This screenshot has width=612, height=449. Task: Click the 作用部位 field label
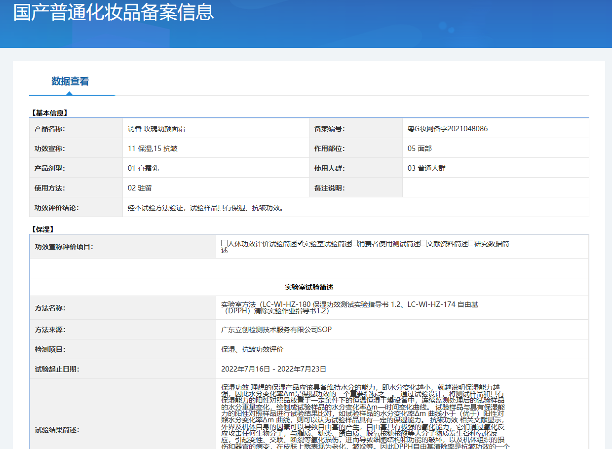(329, 149)
